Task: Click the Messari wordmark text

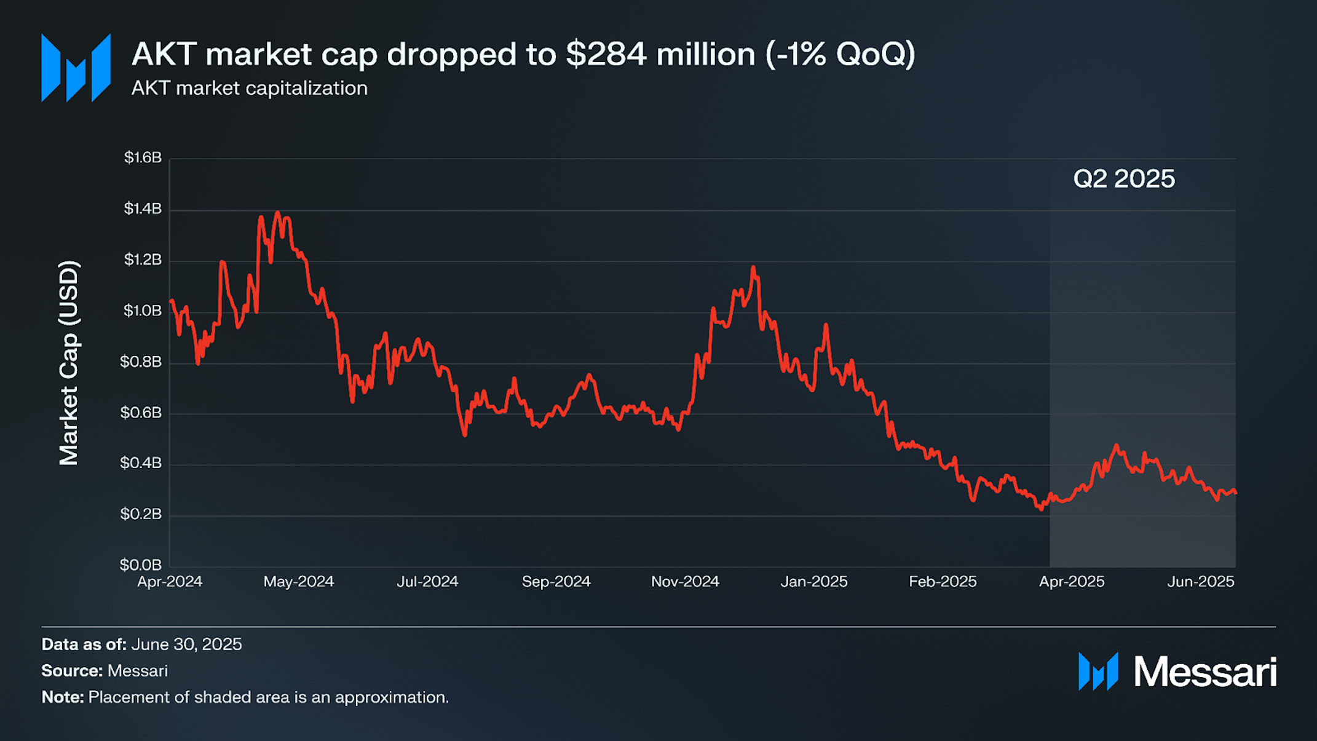Action: pyautogui.click(x=1205, y=672)
